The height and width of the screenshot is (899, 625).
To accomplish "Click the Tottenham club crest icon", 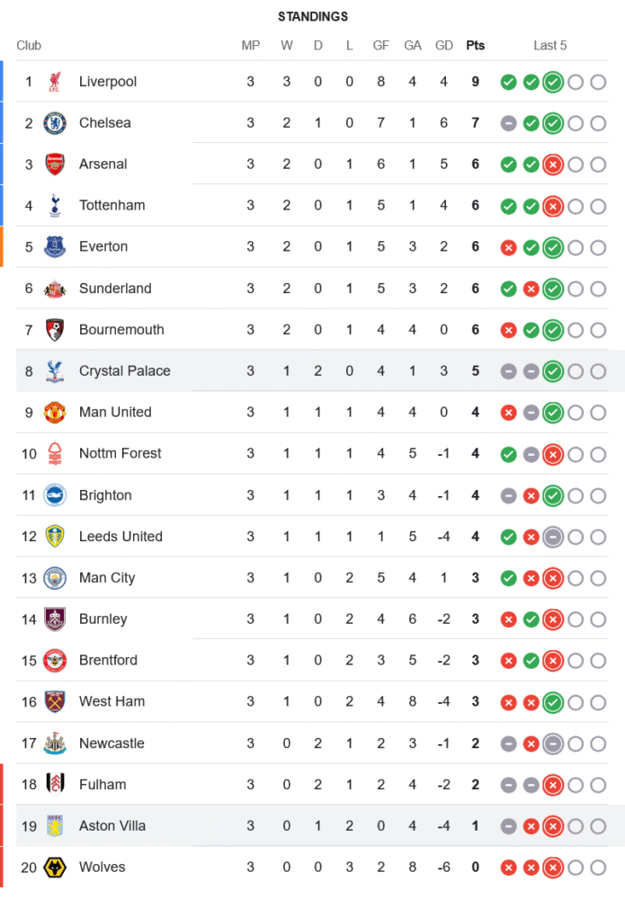I will point(55,206).
